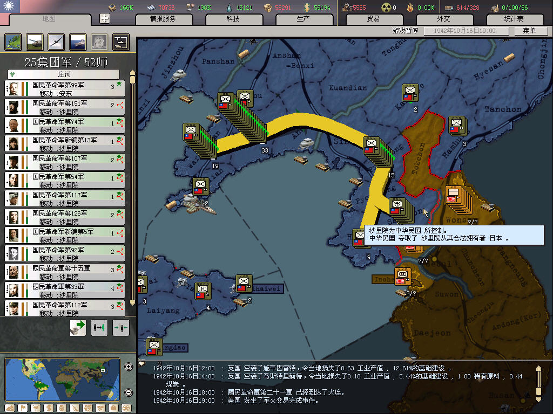Click the Japanese unit stack near Wonsan
This screenshot has height=414, width=553.
[458, 199]
